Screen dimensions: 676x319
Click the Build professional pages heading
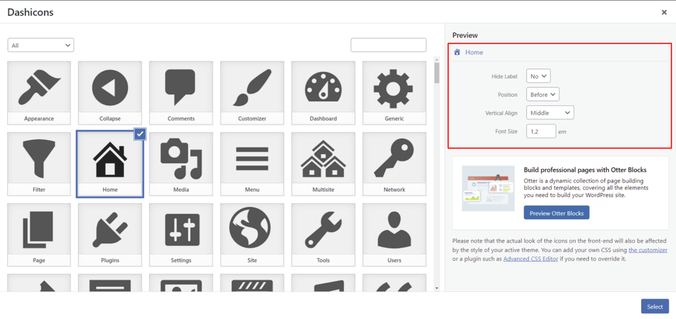(x=585, y=170)
